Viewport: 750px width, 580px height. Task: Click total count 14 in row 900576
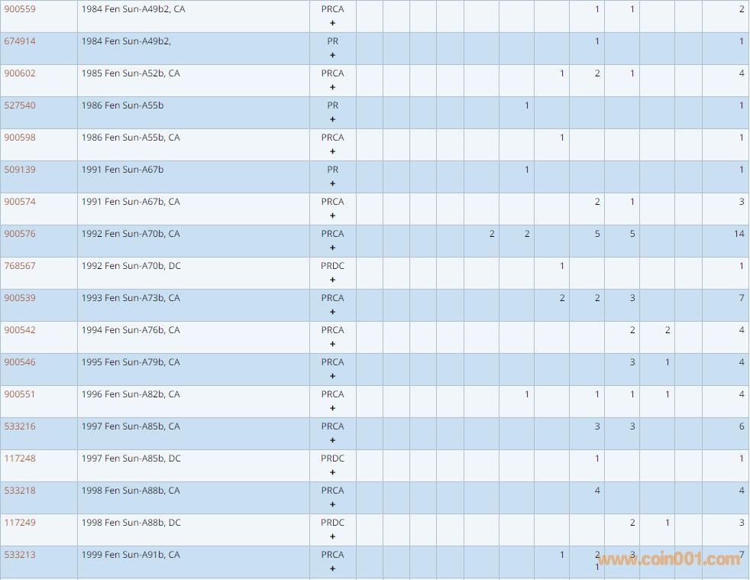click(739, 234)
